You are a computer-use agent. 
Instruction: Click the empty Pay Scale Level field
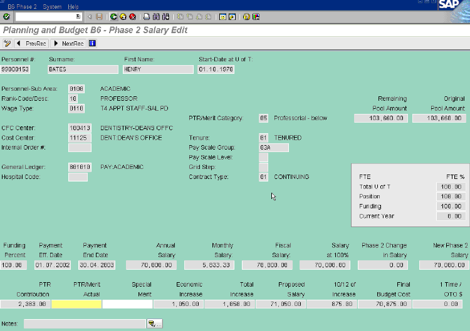263,158
